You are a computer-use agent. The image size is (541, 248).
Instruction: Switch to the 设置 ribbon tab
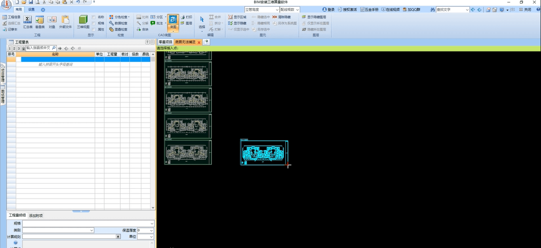tap(31, 9)
